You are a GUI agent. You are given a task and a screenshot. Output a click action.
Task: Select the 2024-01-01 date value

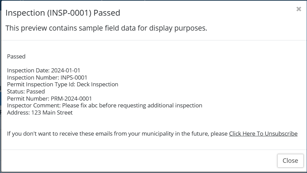tap(65, 70)
